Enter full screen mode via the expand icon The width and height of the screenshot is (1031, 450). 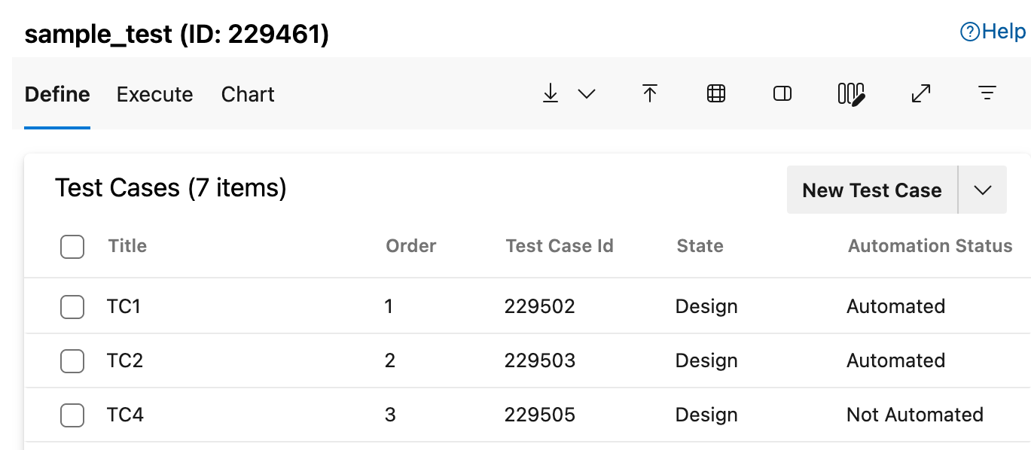[x=920, y=93]
